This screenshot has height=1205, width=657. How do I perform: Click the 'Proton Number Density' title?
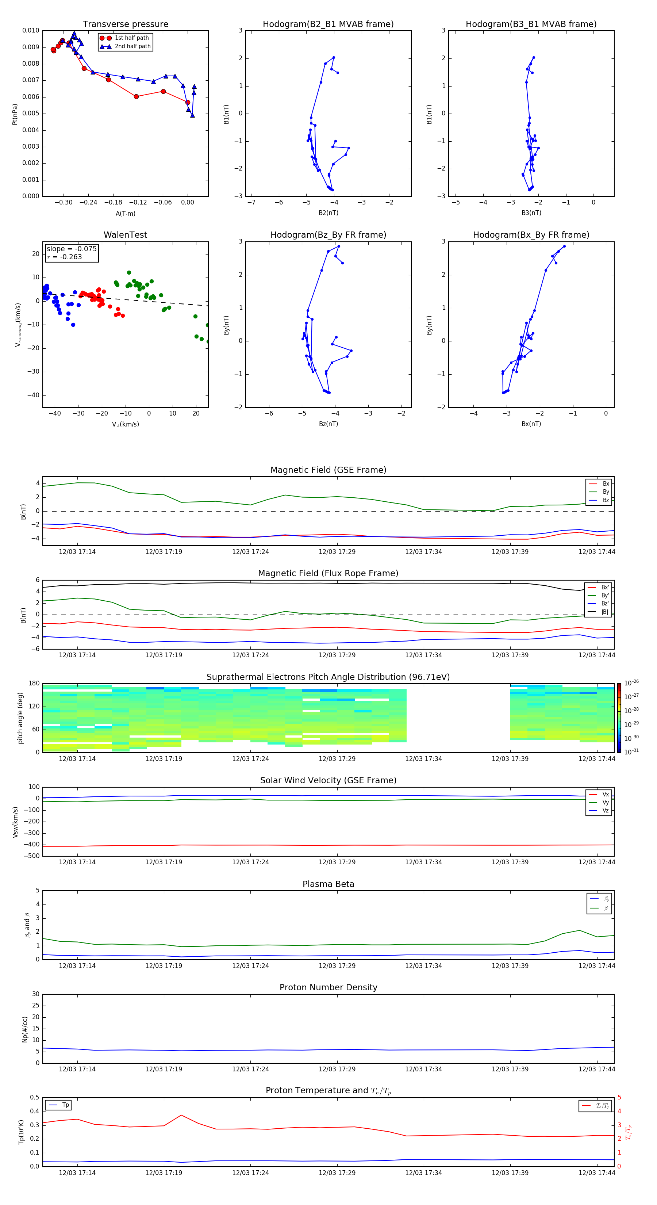click(x=328, y=987)
